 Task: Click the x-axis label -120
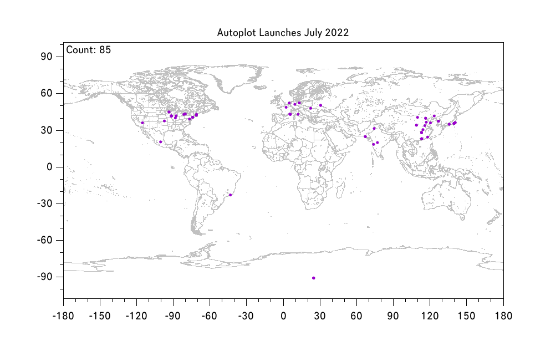pos(136,316)
